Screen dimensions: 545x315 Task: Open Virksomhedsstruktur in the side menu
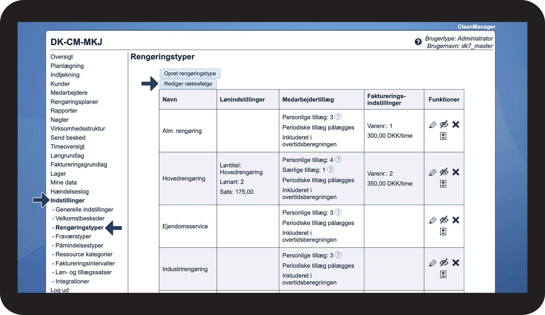tap(78, 129)
